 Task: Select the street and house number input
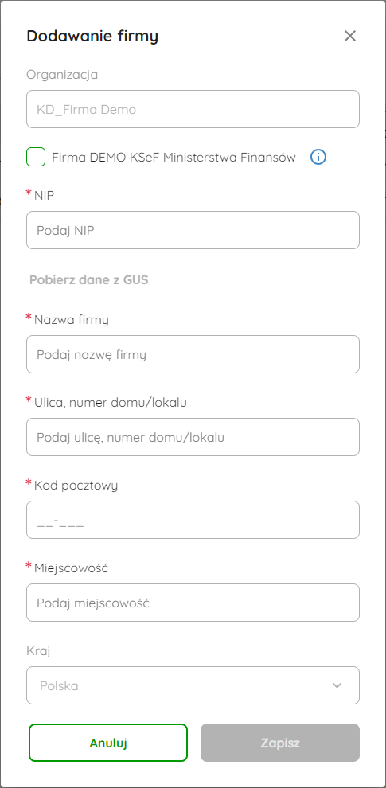point(193,437)
